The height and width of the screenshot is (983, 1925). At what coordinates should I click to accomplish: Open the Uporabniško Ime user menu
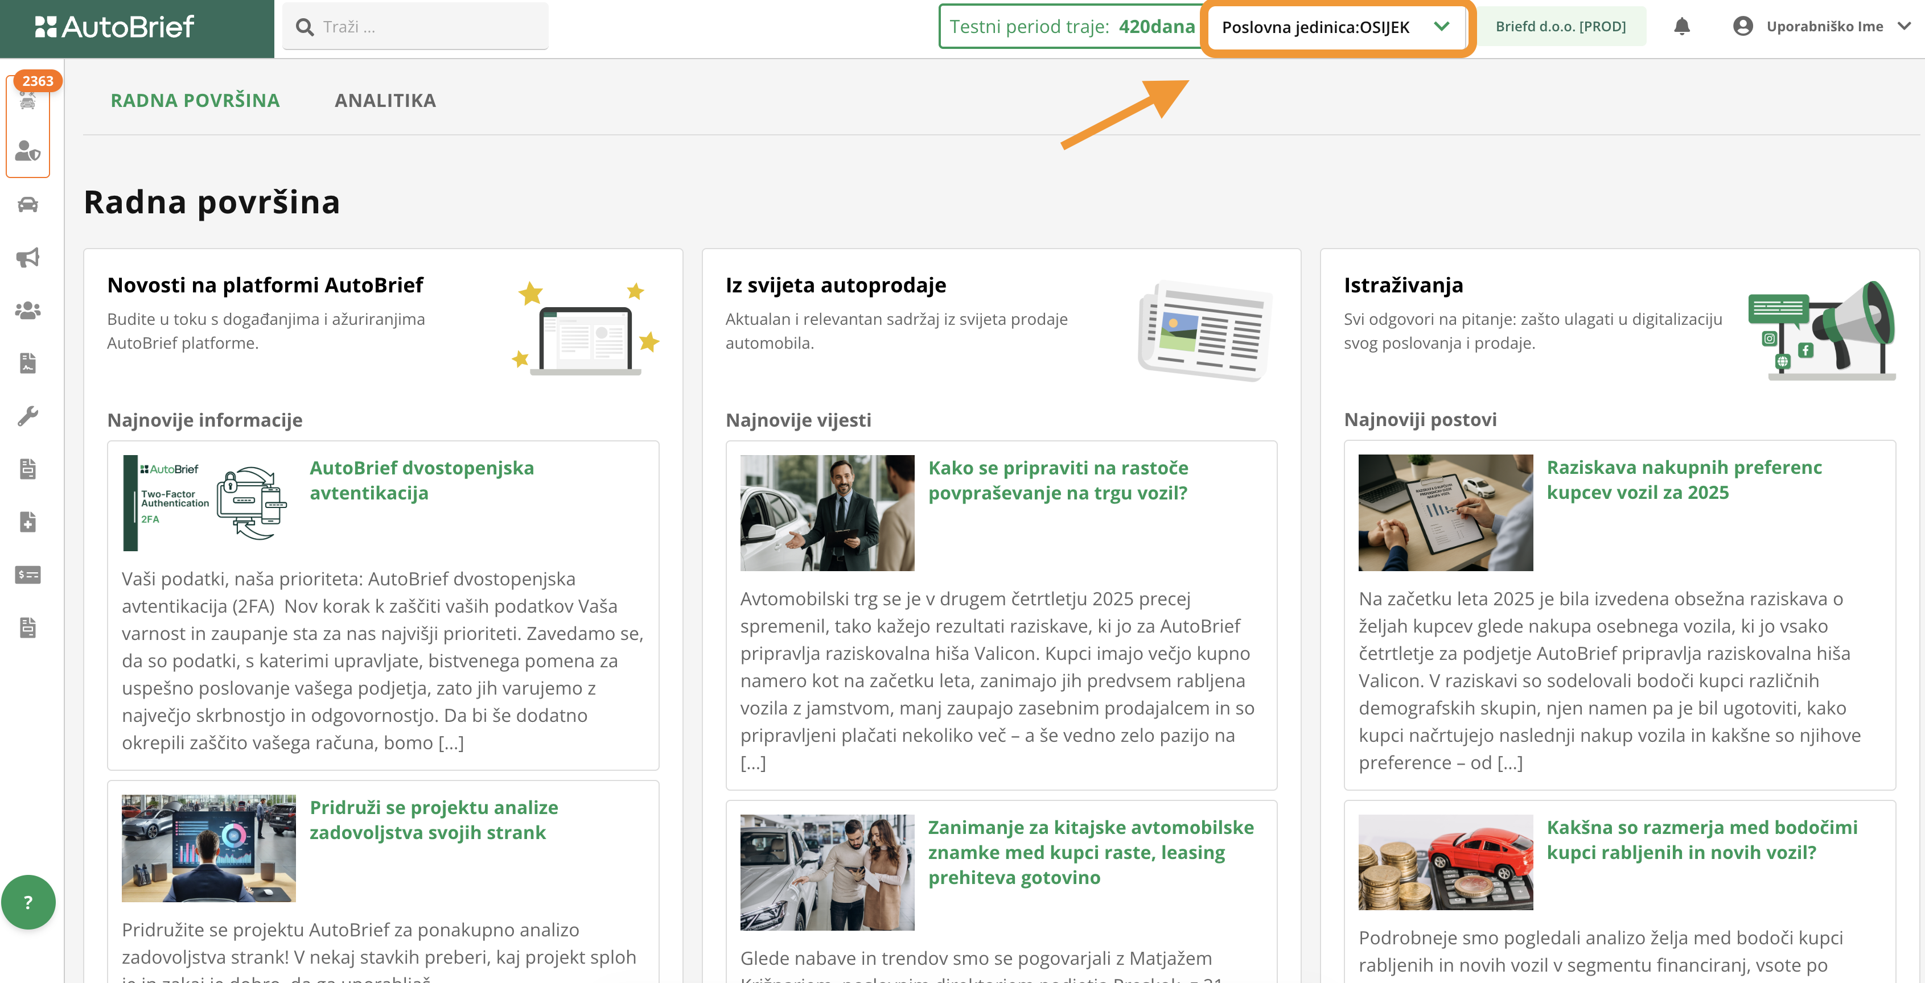tap(1822, 27)
